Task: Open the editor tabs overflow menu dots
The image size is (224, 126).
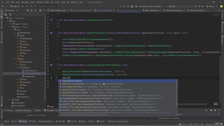Action: click(x=219, y=10)
